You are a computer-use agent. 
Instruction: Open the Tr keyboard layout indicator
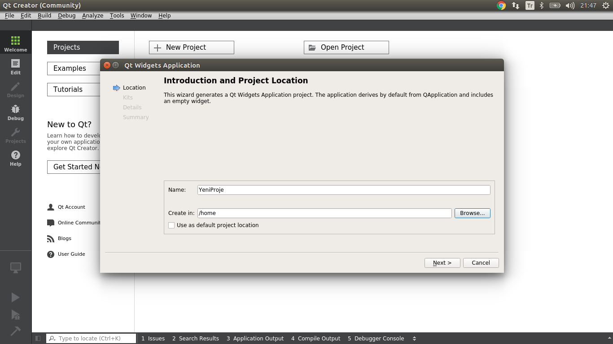[530, 5]
